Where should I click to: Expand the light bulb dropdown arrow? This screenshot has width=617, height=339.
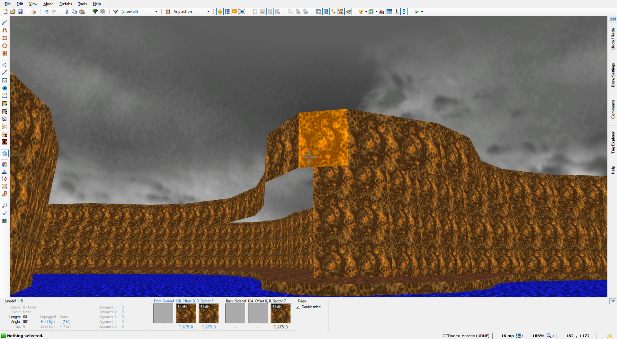coord(366,12)
